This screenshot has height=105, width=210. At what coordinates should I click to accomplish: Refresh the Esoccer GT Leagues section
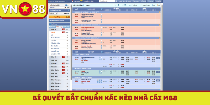[x=159, y=12]
